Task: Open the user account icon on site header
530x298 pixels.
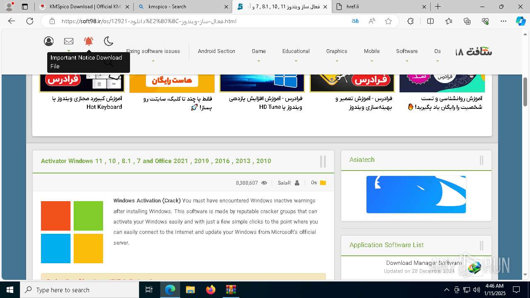Action: [x=49, y=41]
